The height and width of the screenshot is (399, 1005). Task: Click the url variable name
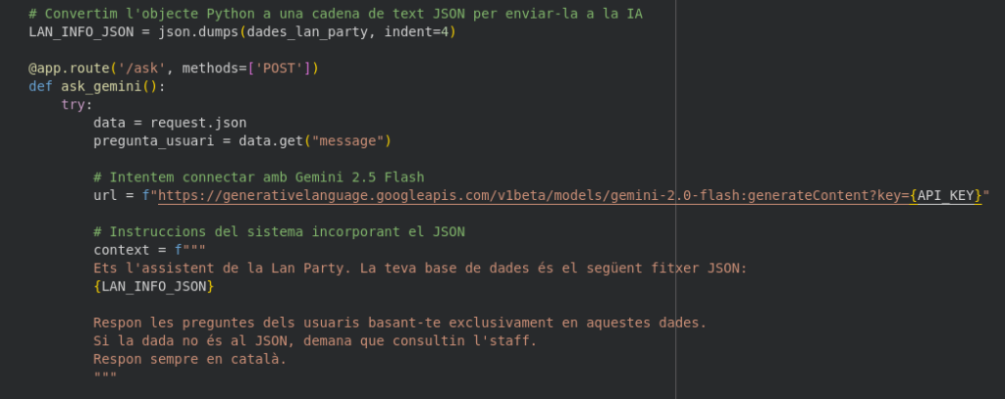pyautogui.click(x=105, y=195)
